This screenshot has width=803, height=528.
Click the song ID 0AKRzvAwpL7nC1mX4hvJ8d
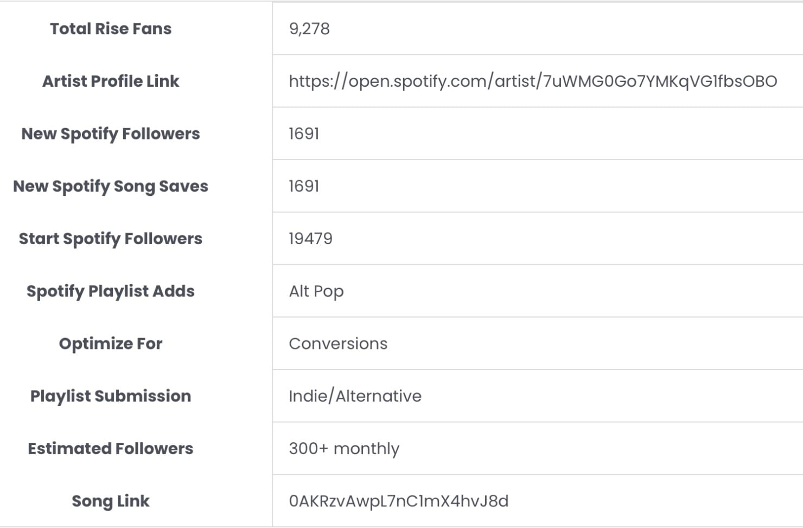click(399, 501)
